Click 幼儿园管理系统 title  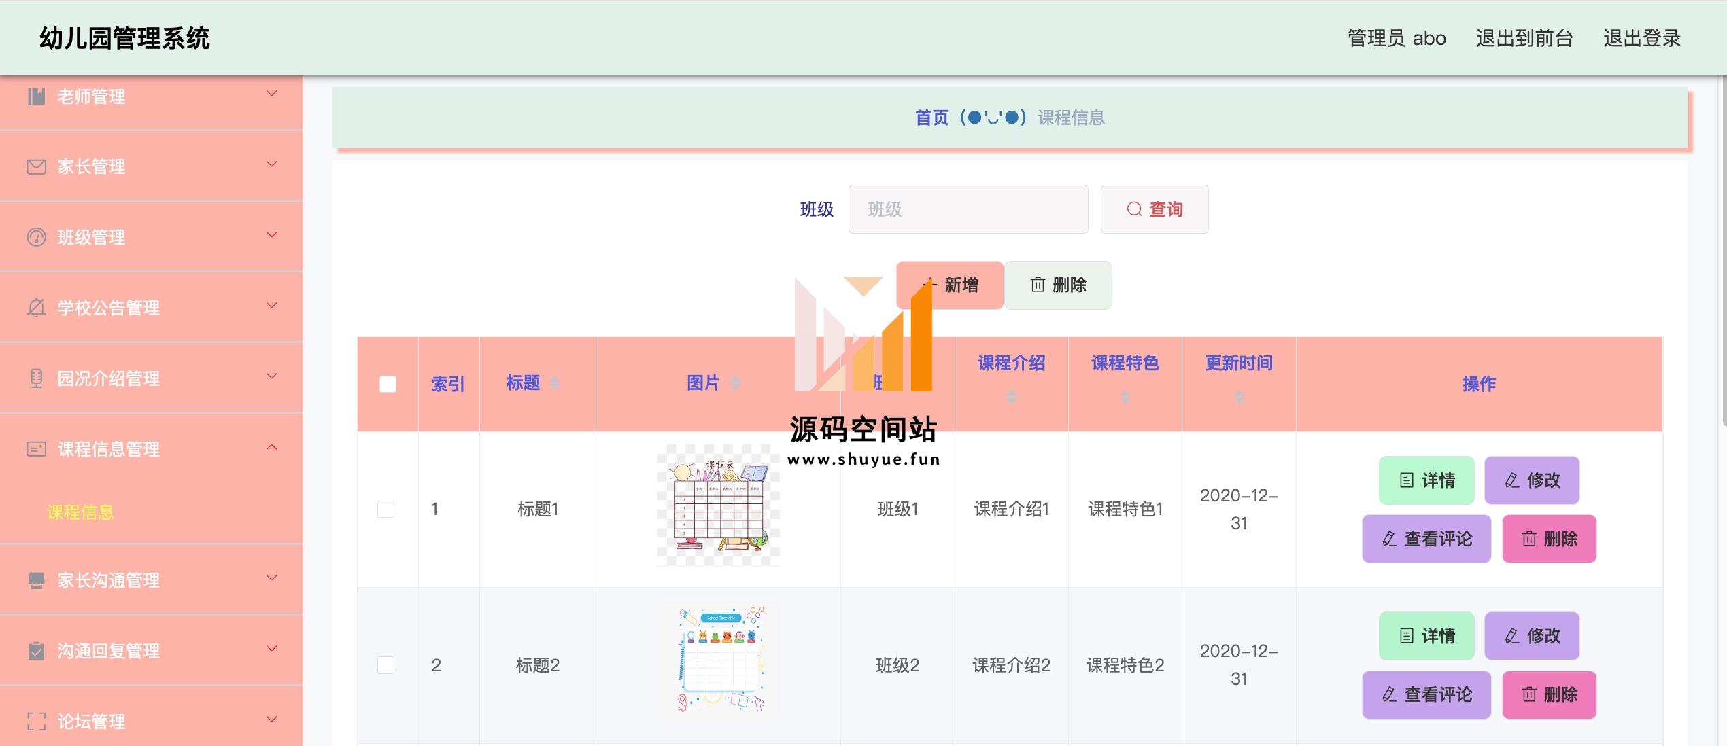124,38
